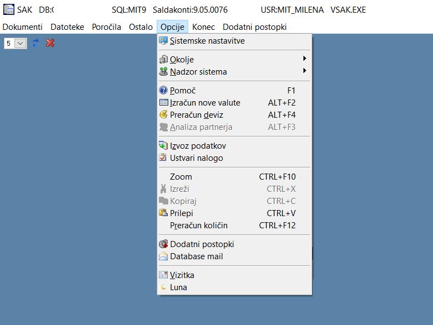This screenshot has width=433, height=325.
Task: Expand the Okolje submenu arrow
Action: 305,59
